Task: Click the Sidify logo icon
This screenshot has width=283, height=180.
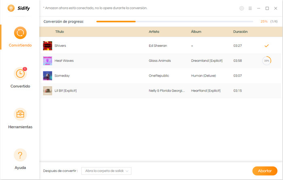Action: pos(11,8)
